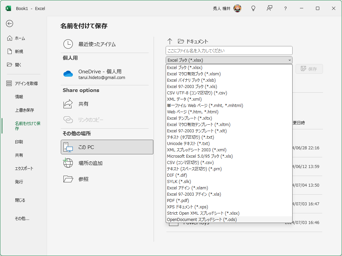The image size is (342, 256).
Task: Click the back arrow to exit Backstage view
Action: click(x=9, y=24)
